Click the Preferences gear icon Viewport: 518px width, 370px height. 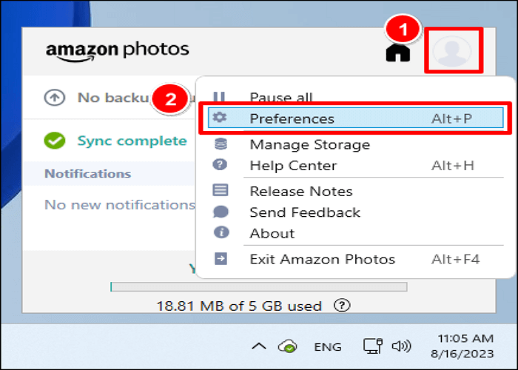220,117
